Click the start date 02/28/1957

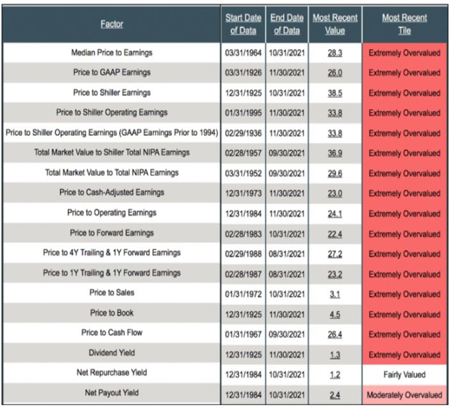[243, 153]
